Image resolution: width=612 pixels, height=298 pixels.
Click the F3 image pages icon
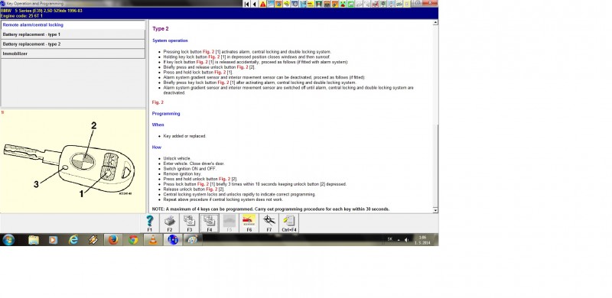(x=189, y=223)
